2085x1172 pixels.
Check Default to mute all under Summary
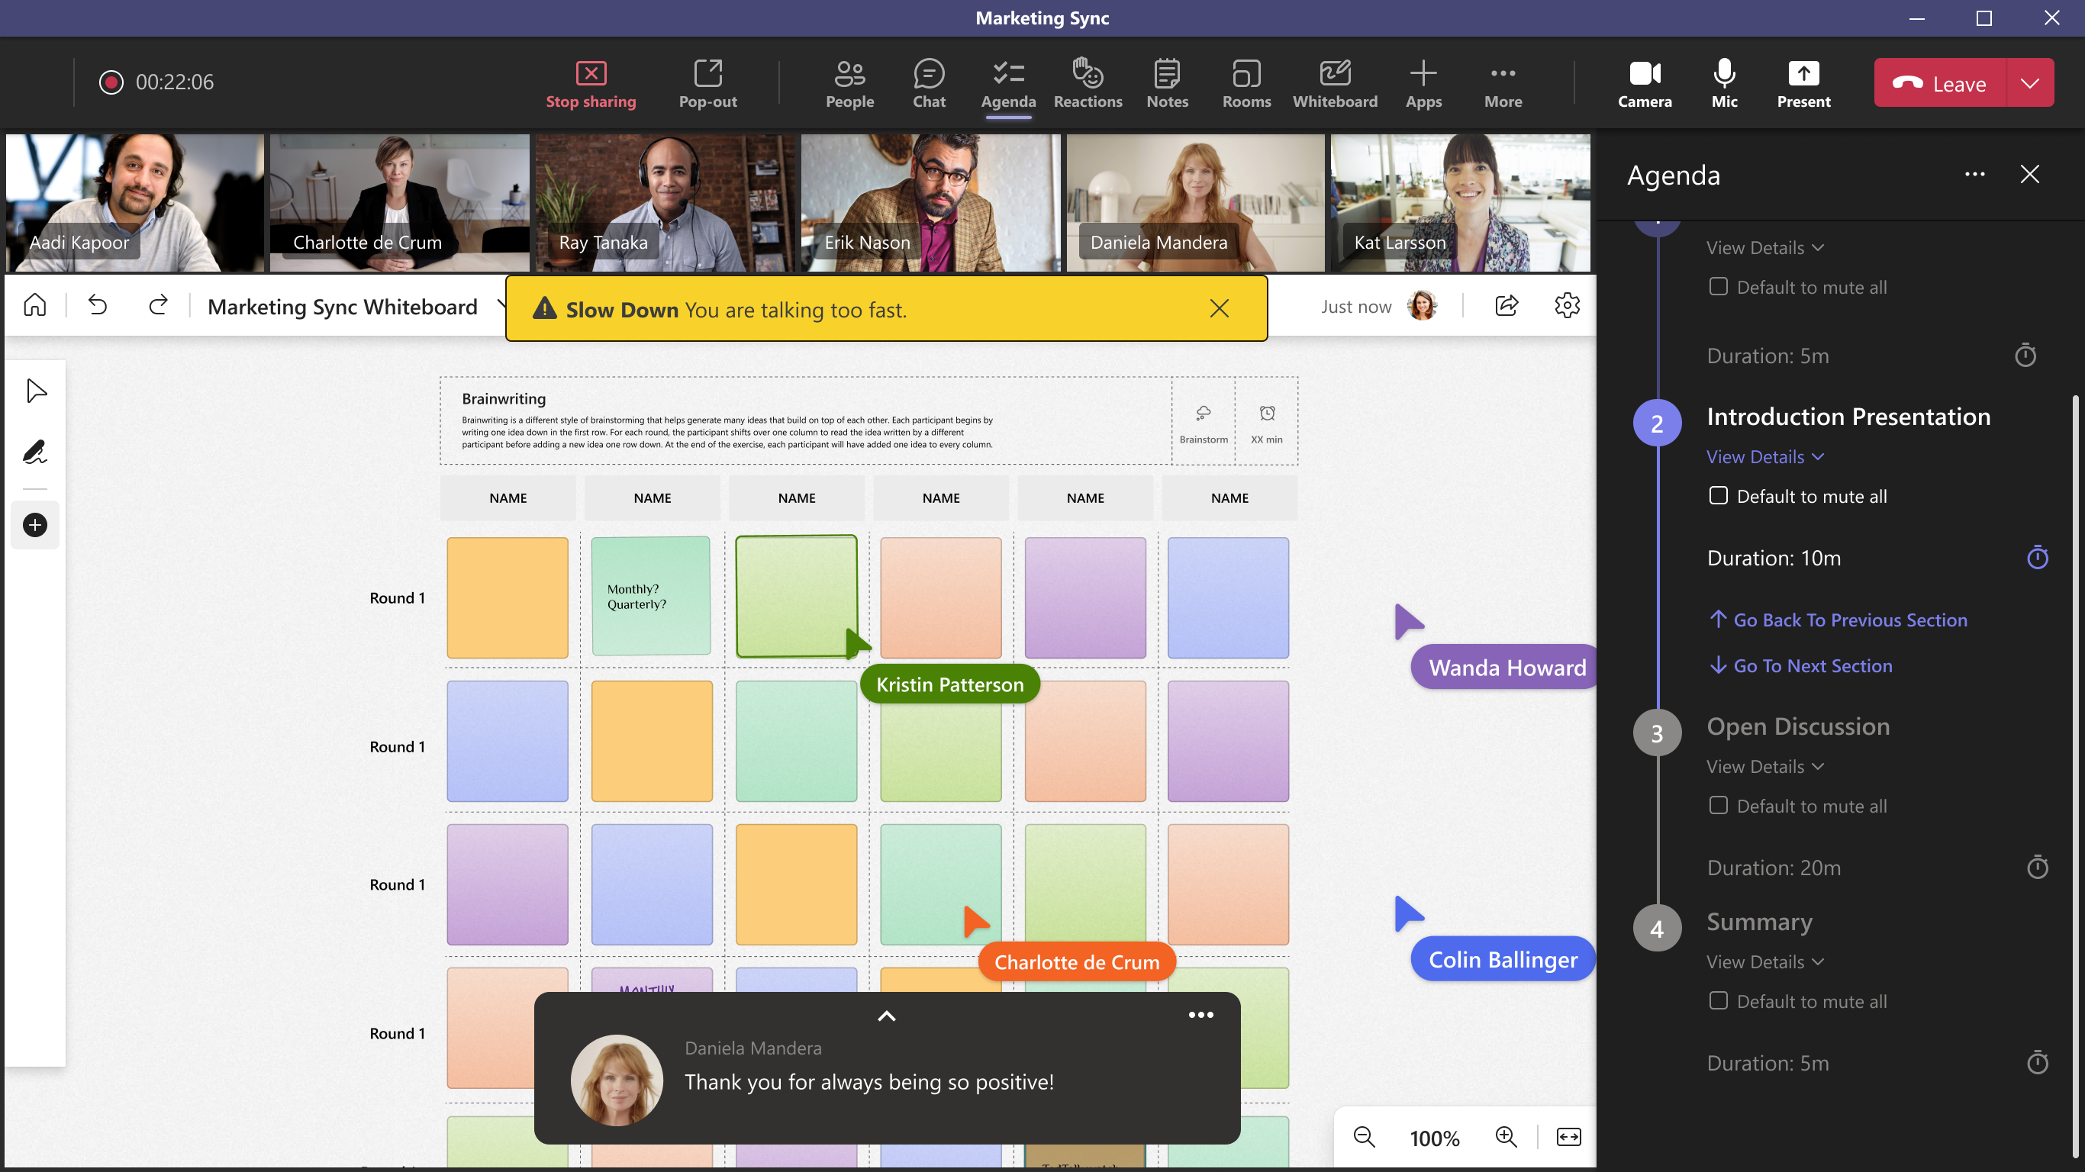[x=1718, y=1000]
